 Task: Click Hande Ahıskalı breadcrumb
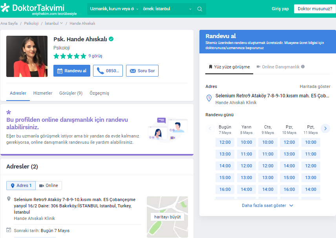coord(82,24)
